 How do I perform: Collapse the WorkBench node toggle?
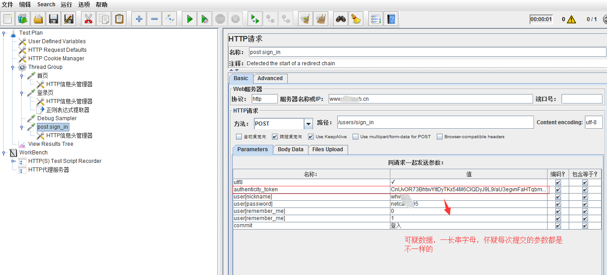click(4, 153)
